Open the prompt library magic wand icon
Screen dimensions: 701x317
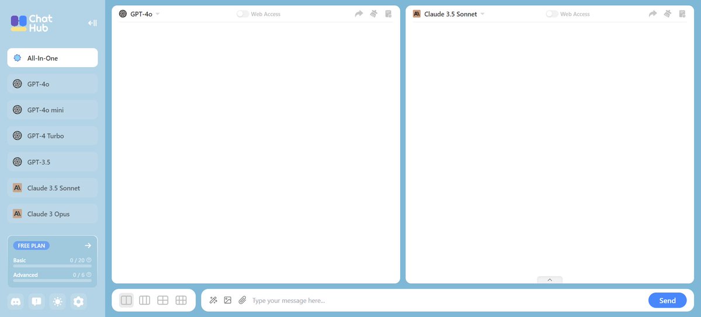(x=213, y=300)
